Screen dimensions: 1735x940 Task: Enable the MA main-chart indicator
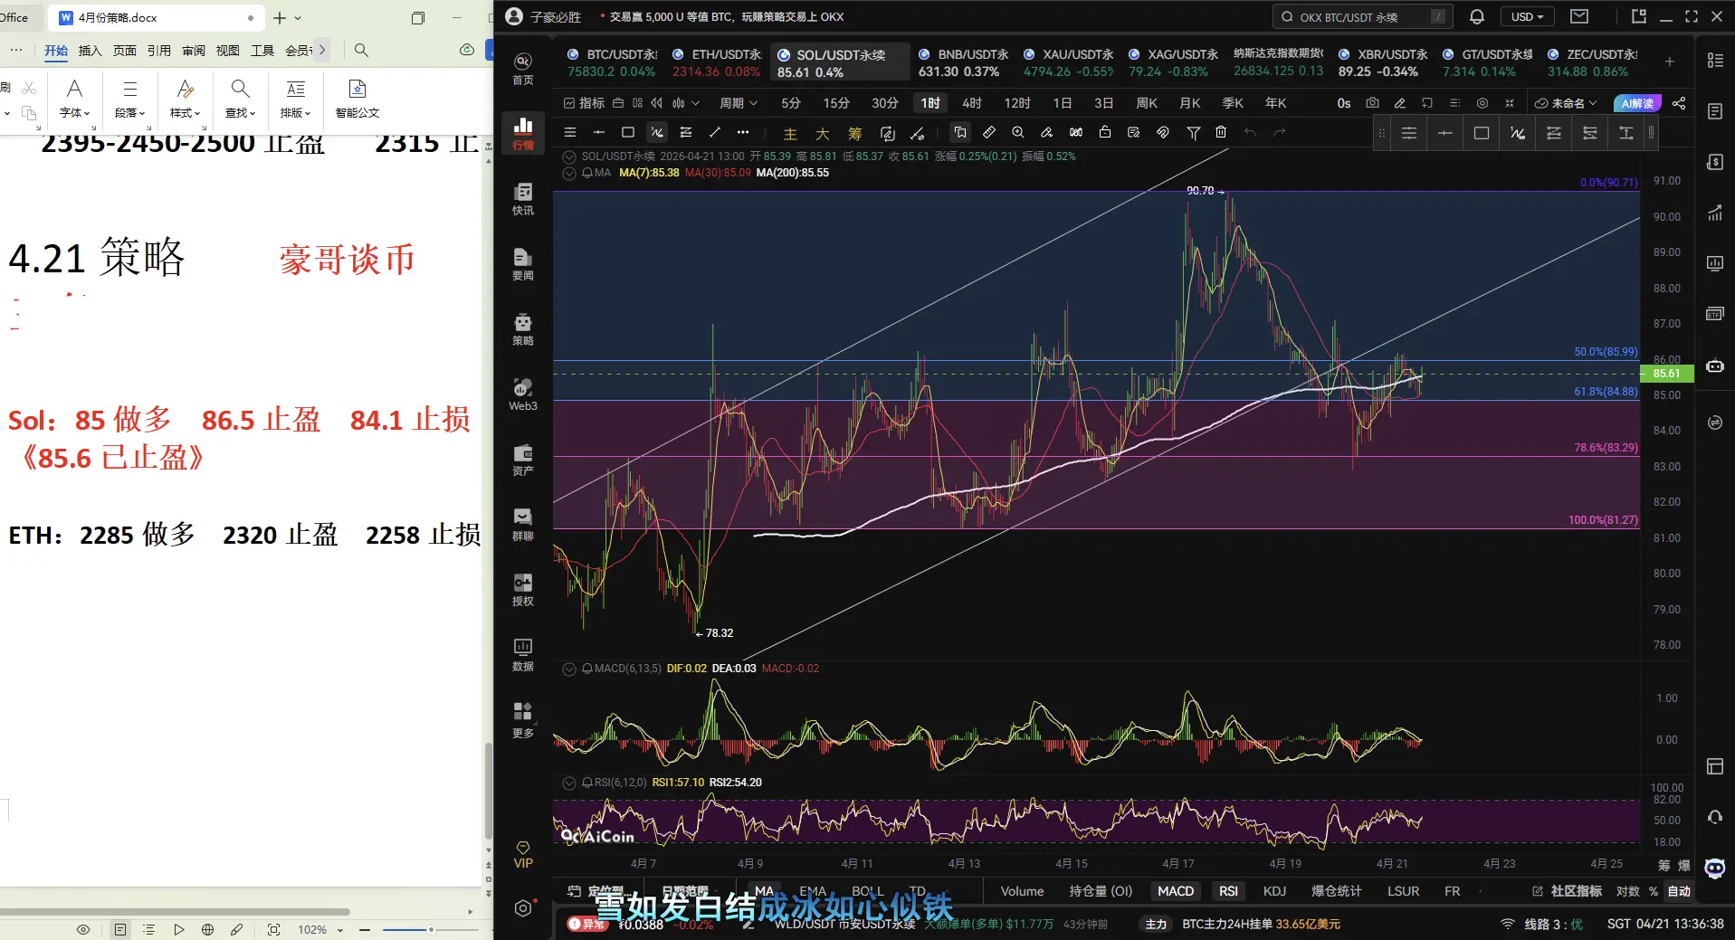pyautogui.click(x=765, y=891)
